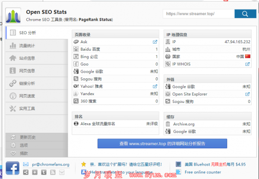
Task: Click the Facebook logo icon
Action: (13, 168)
